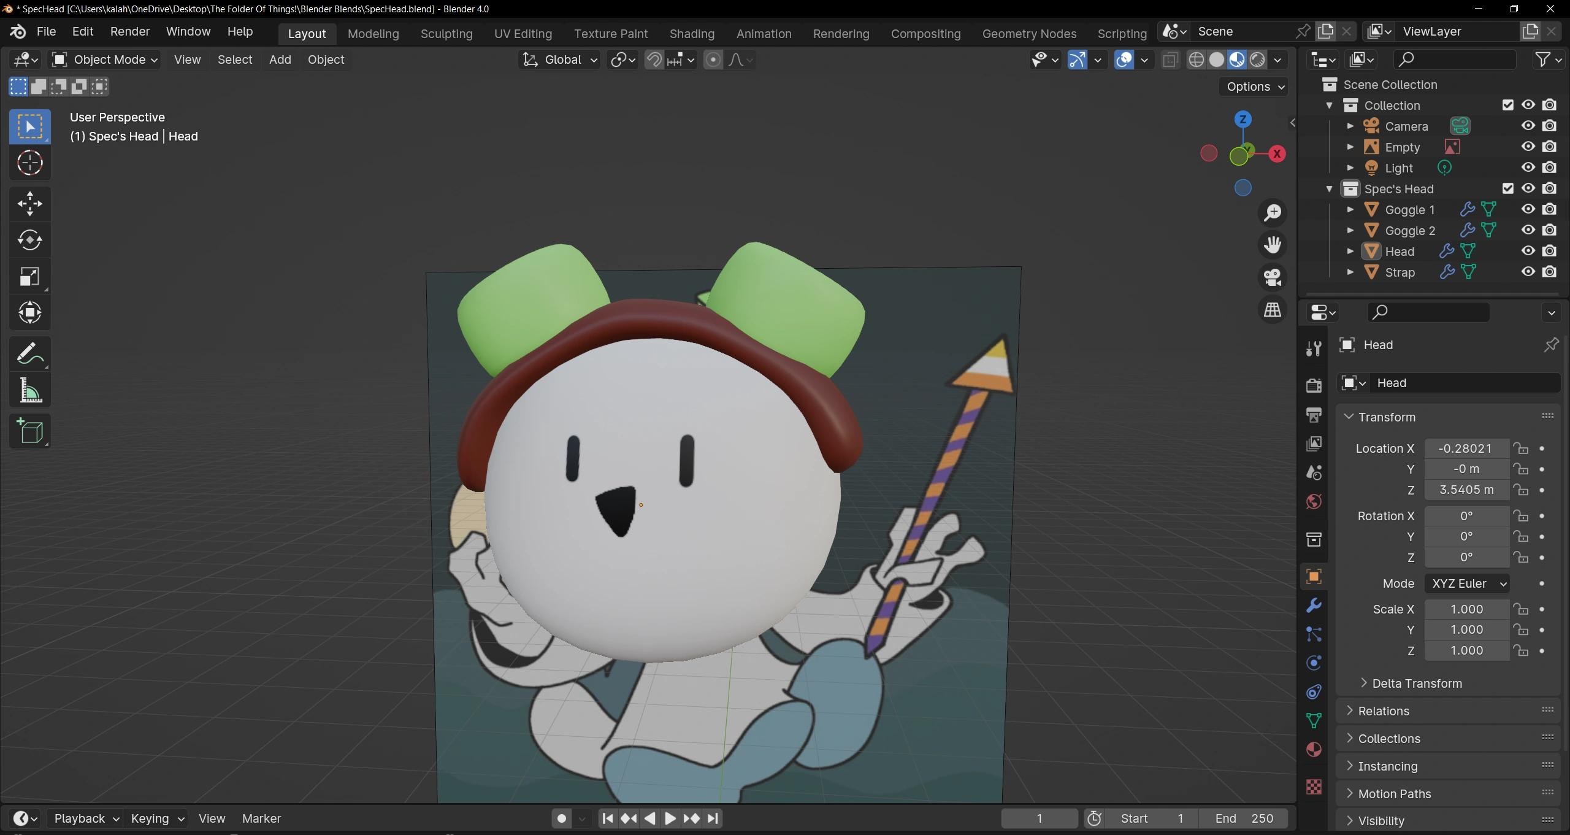Image resolution: width=1570 pixels, height=835 pixels.
Task: Select the Move tool in toolbar
Action: [29, 203]
